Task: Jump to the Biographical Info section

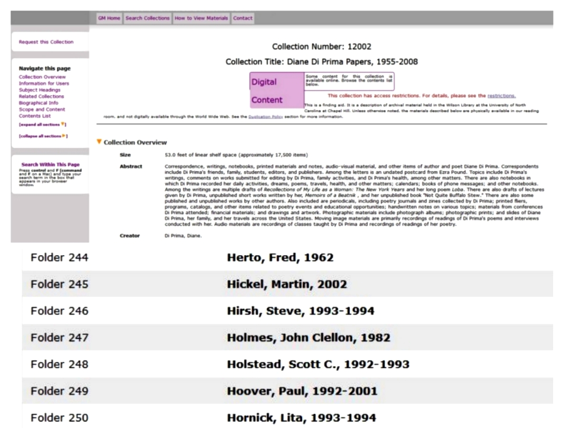Action: (x=39, y=103)
